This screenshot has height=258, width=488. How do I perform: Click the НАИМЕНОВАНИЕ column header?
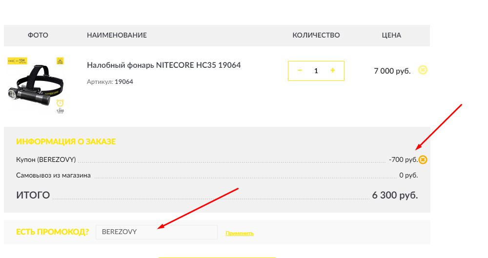coord(117,35)
